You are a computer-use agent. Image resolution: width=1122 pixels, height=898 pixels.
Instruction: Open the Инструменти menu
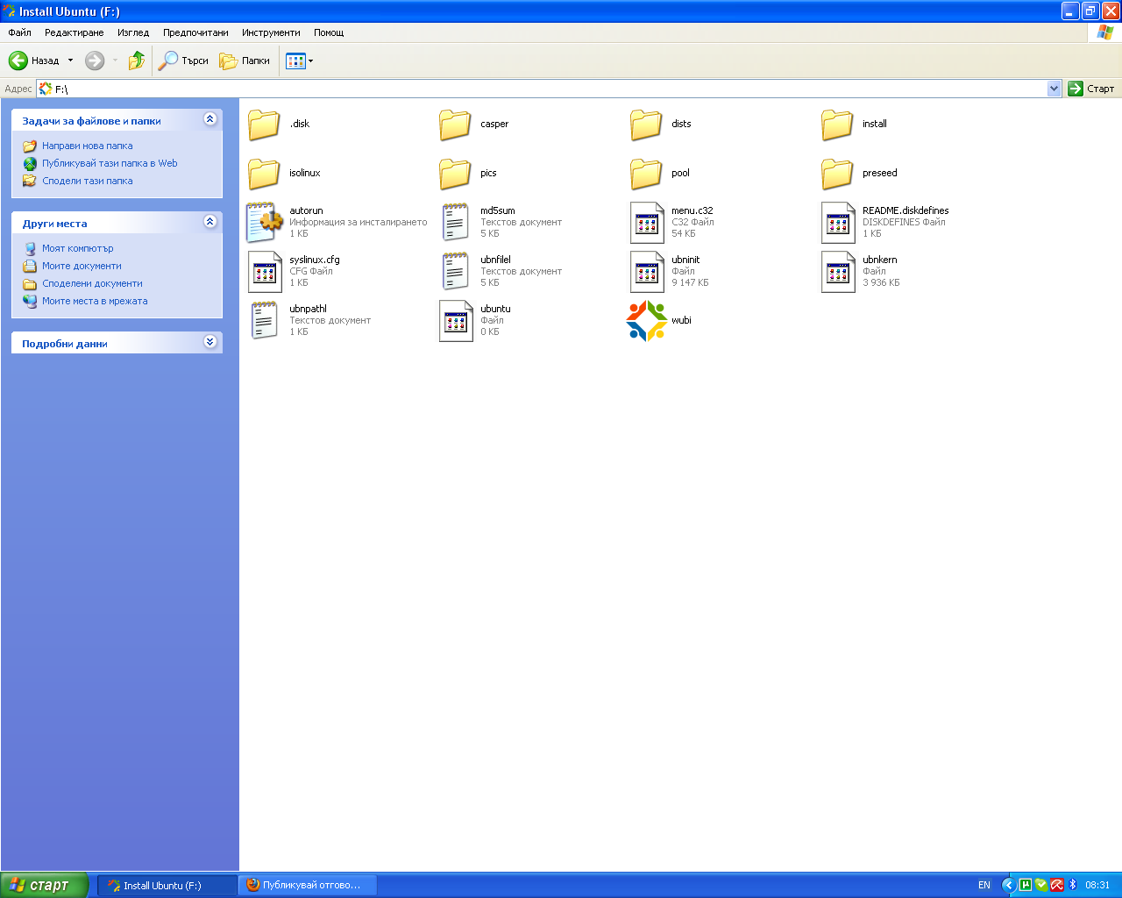pyautogui.click(x=271, y=32)
